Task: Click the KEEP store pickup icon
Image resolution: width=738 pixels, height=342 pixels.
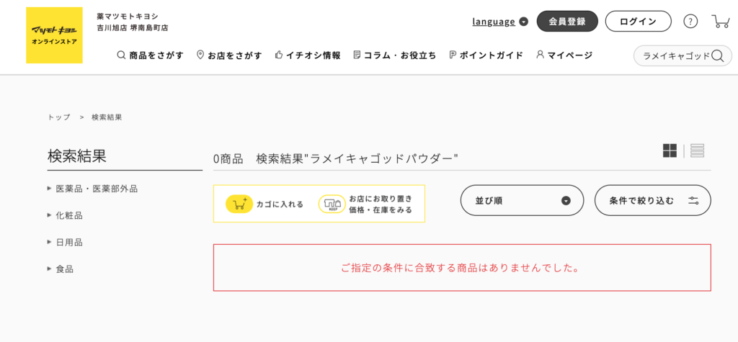Action: point(332,204)
